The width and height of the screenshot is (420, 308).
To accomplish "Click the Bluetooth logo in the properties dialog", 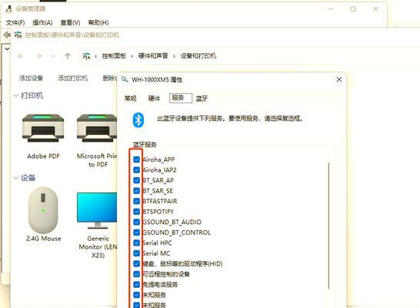I will (138, 120).
